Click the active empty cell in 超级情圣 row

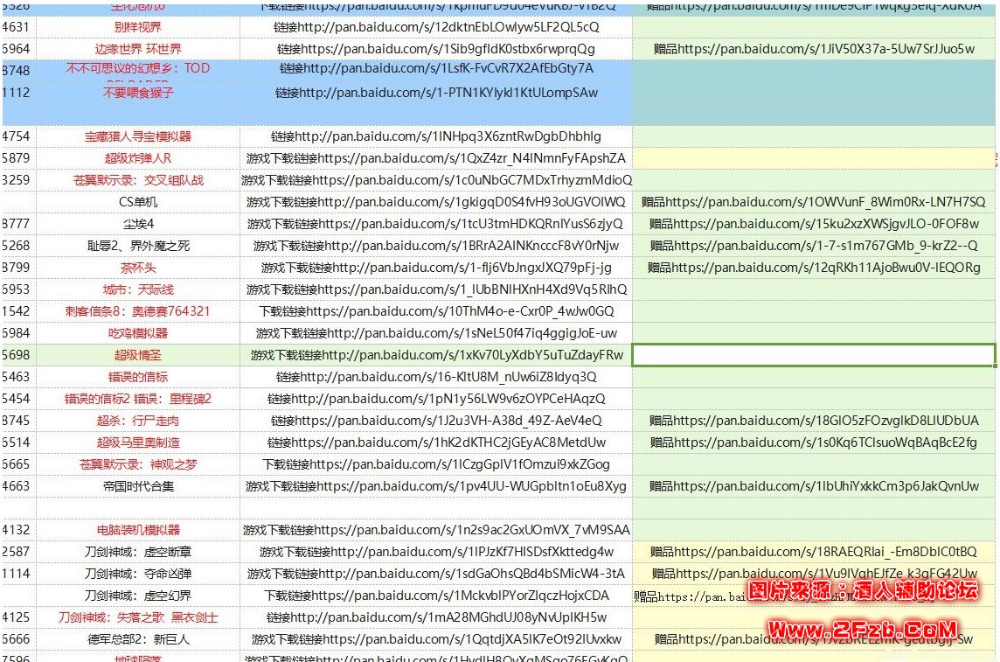coord(814,355)
